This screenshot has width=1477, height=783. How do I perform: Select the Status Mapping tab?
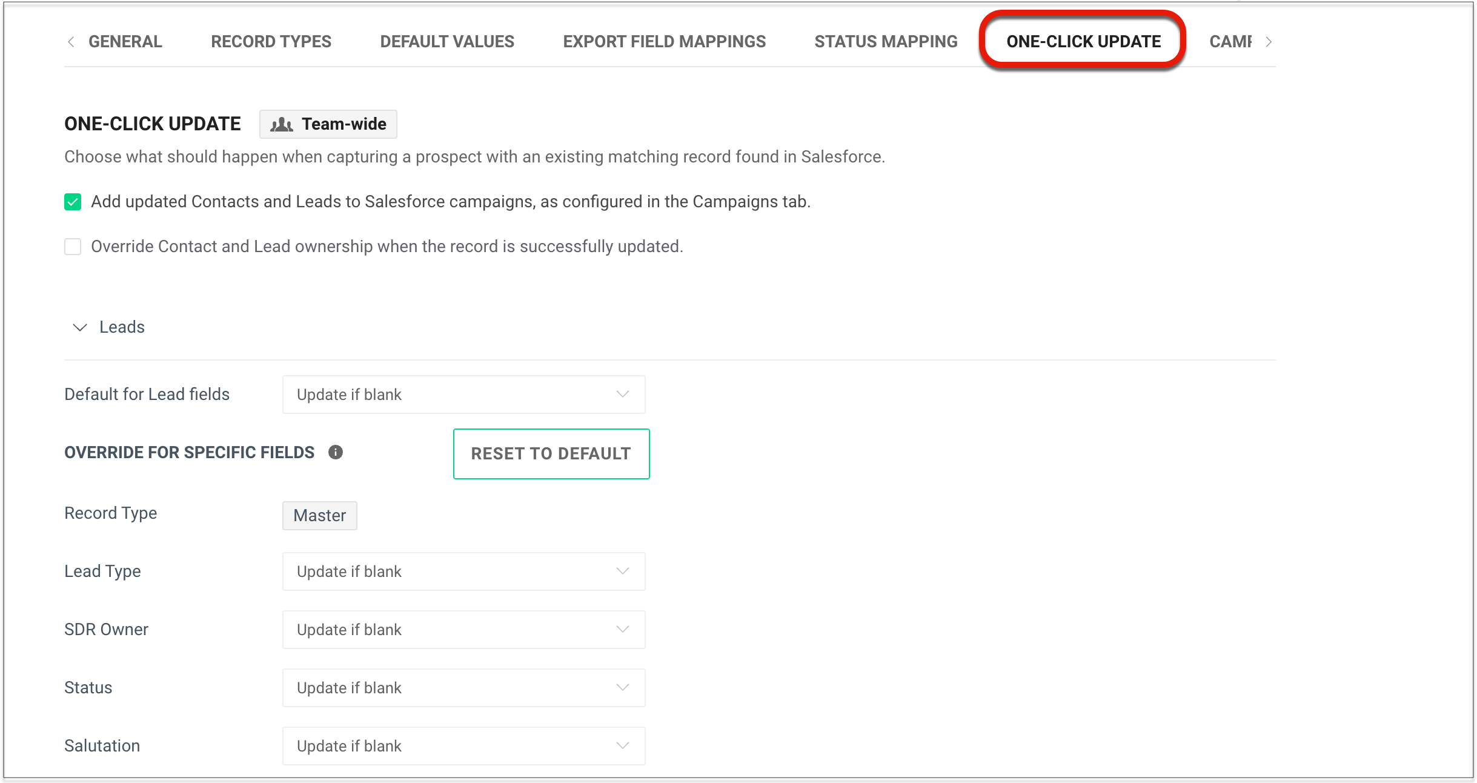(886, 41)
